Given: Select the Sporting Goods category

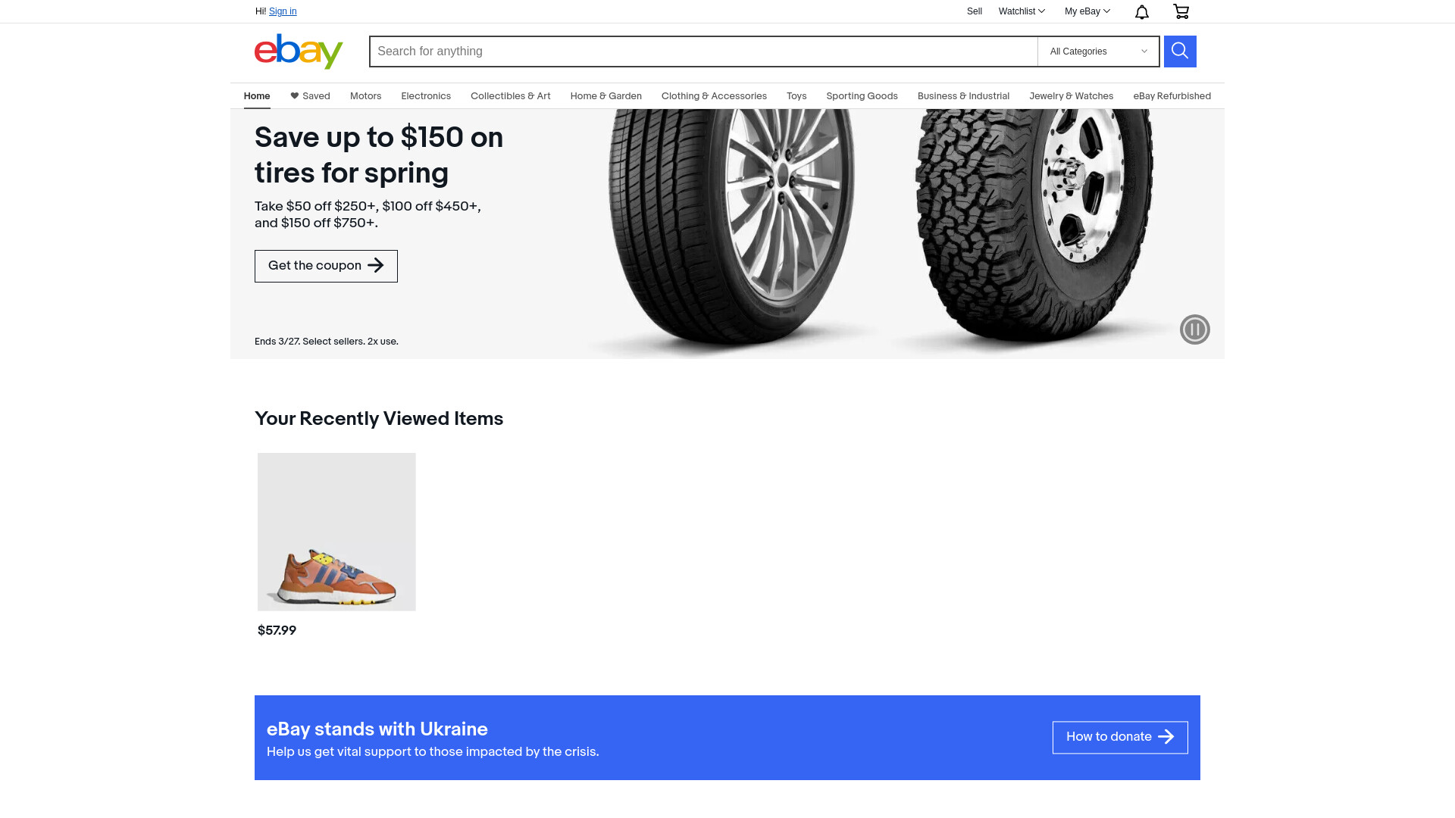Looking at the screenshot, I should click(862, 96).
